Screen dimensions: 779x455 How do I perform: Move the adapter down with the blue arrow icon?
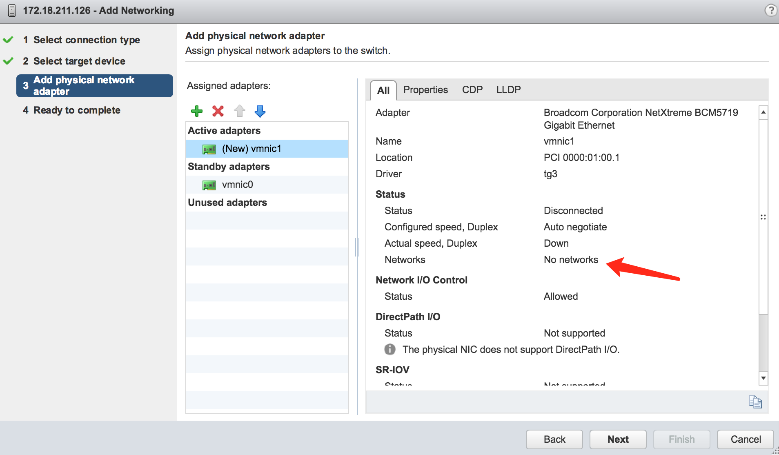point(260,111)
